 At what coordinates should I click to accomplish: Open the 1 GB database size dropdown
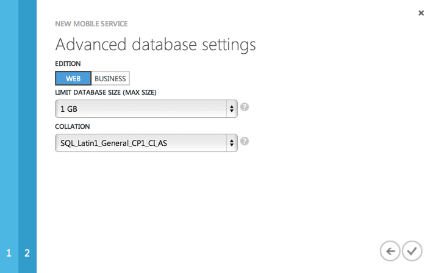(x=140, y=109)
